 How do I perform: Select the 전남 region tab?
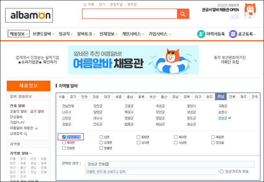click(x=221, y=97)
